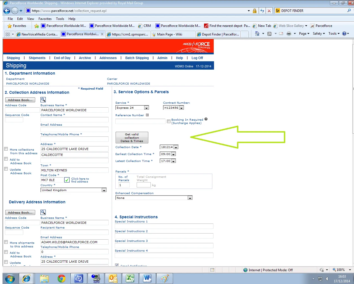
Task: Tick collection Add to Address Book checkbox
Action: [6, 159]
